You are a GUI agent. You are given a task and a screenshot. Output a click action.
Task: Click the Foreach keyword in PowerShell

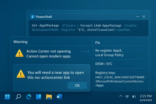[86, 25]
